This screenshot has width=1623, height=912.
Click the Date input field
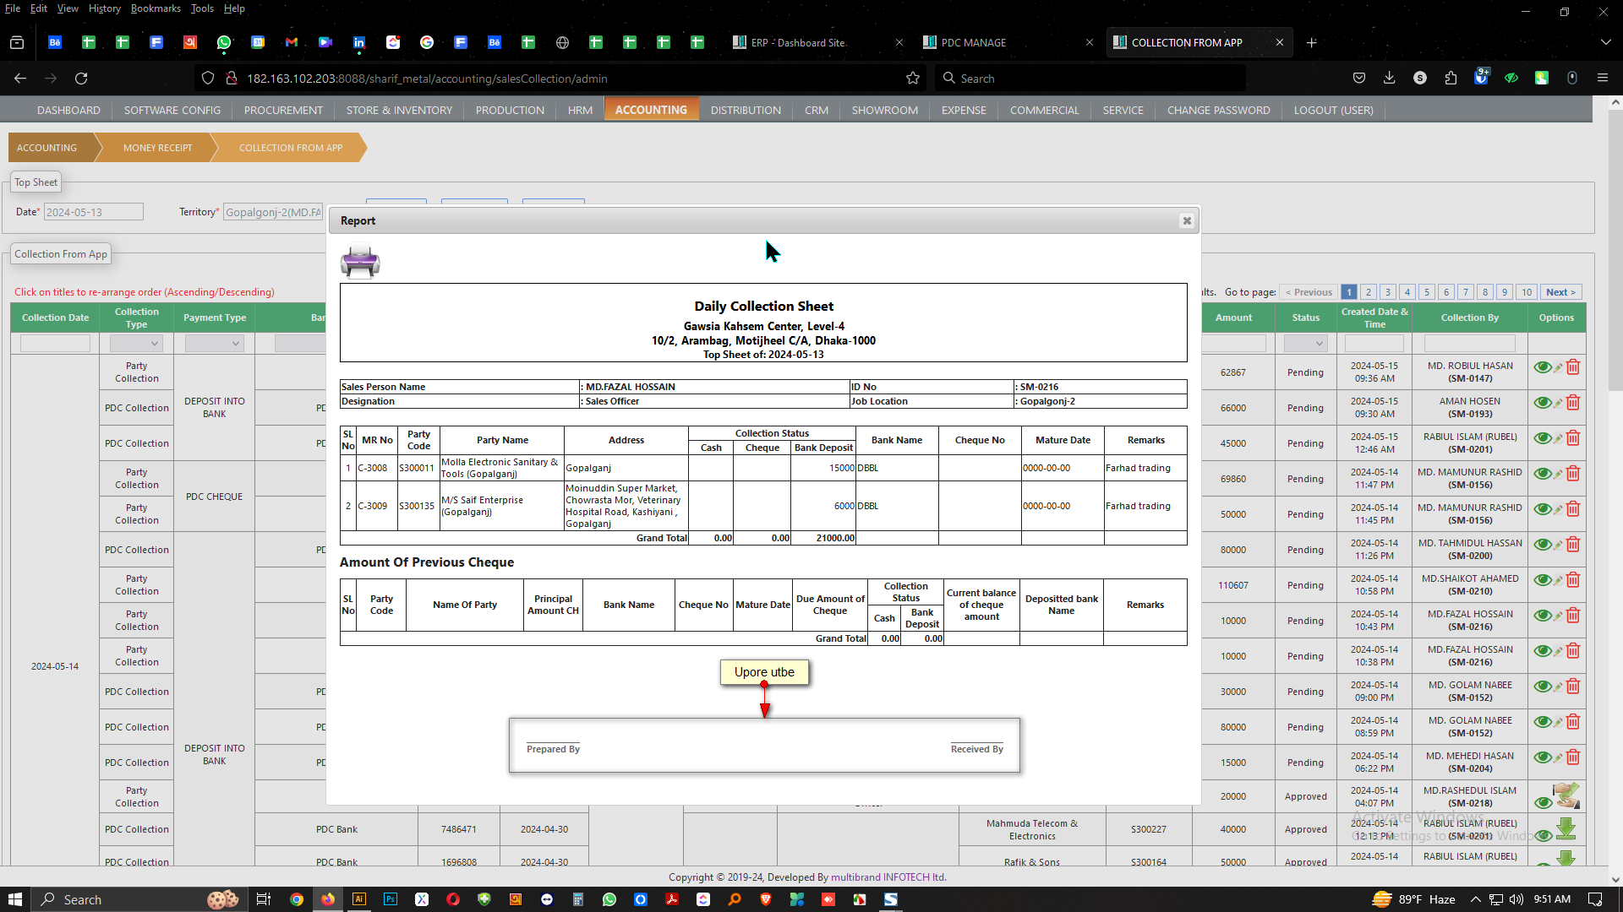pyautogui.click(x=93, y=212)
